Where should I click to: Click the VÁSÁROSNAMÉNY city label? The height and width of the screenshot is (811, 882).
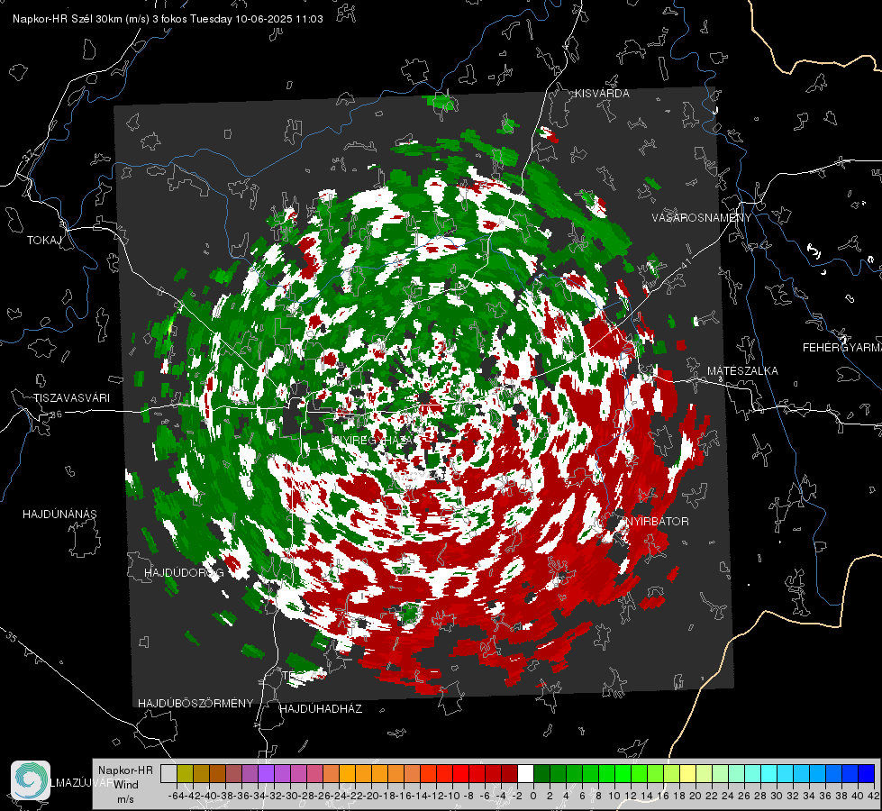coord(702,218)
